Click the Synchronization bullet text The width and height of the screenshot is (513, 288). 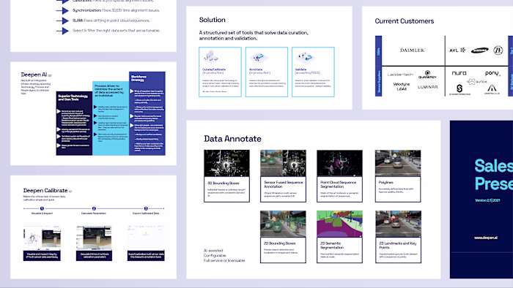pos(116,10)
